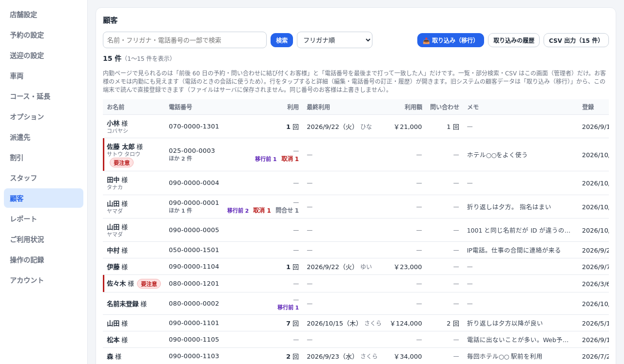Open the 店舗設定 sidebar menu

click(43, 15)
